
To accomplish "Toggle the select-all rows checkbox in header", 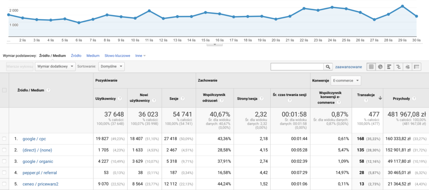I will [x=4, y=90].
